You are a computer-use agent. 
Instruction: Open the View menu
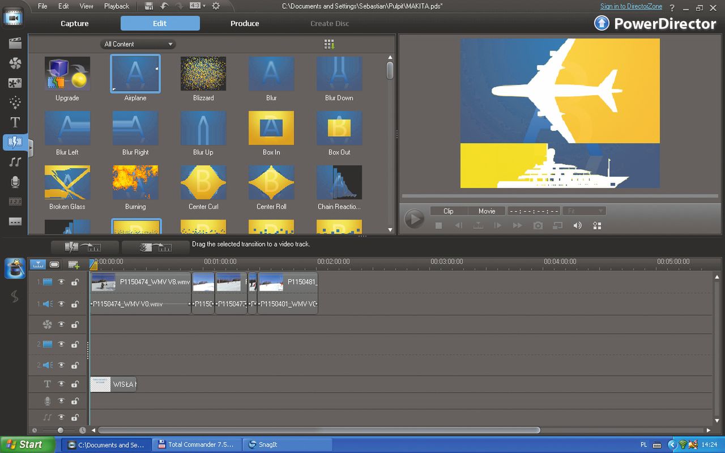point(86,6)
